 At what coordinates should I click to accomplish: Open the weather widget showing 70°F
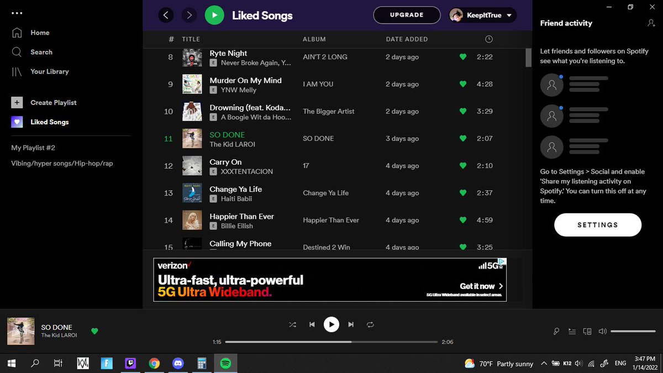[x=499, y=363]
